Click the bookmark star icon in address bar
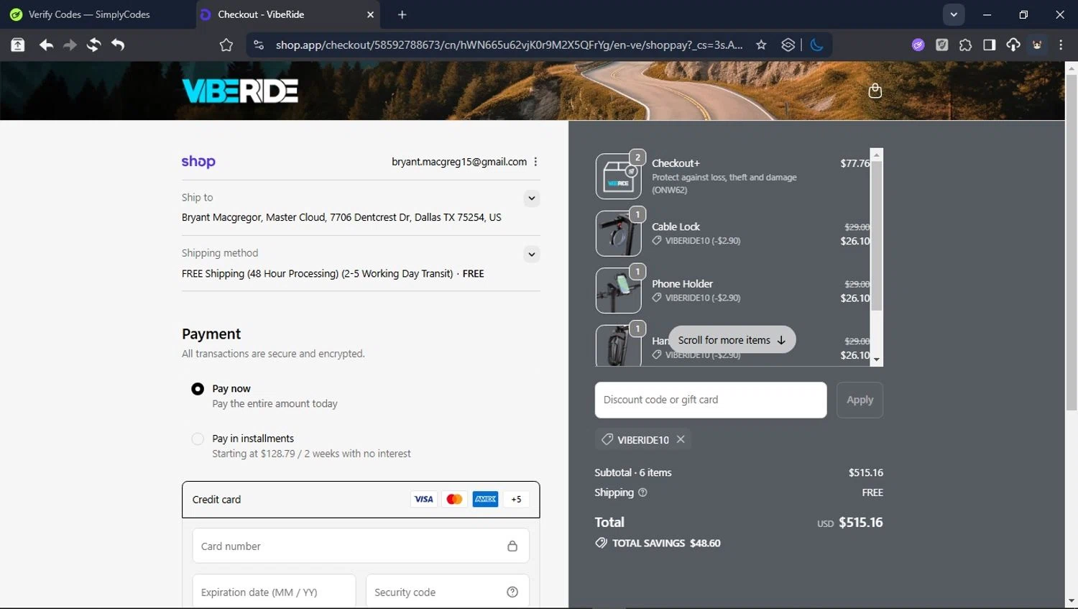 pos(761,45)
